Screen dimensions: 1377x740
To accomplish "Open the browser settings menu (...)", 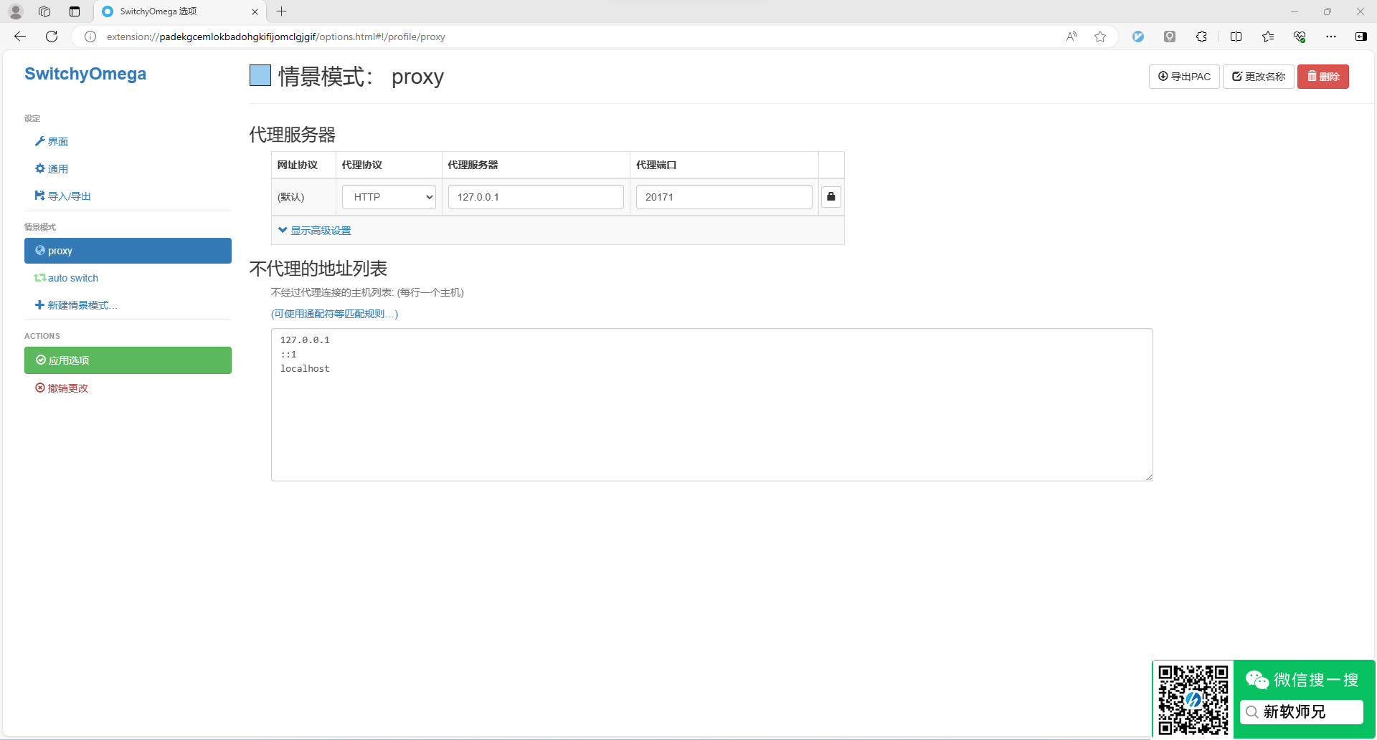I will point(1331,37).
